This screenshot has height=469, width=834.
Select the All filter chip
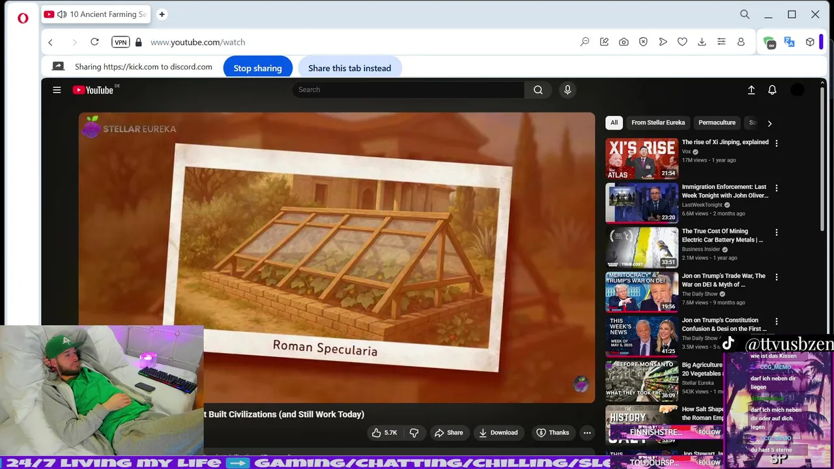point(614,122)
